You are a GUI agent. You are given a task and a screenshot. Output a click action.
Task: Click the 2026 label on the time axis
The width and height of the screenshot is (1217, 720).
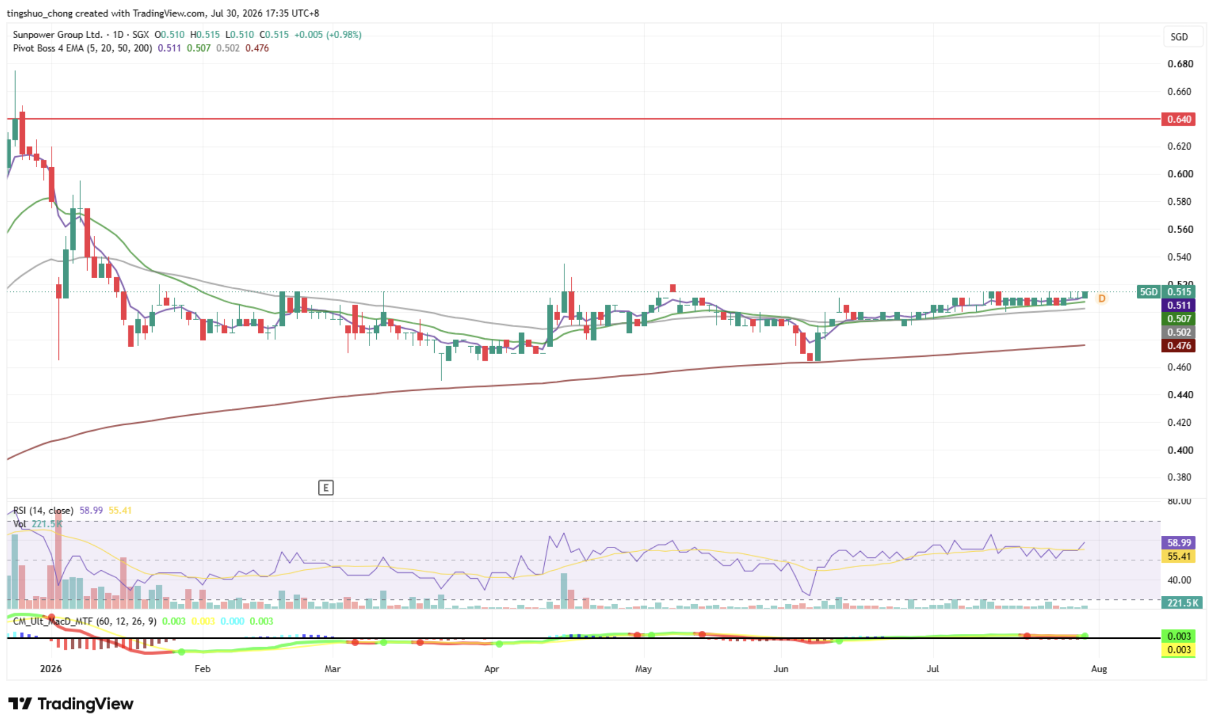(51, 668)
